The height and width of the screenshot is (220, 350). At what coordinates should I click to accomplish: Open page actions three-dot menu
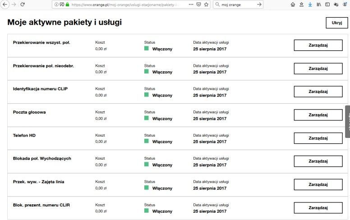191,5
